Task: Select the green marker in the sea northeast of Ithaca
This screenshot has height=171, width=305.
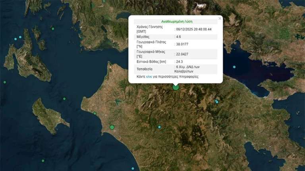Action: pyautogui.click(x=53, y=28)
